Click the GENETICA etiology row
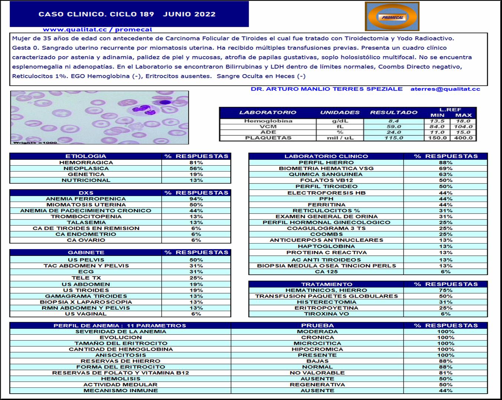 tap(120, 174)
